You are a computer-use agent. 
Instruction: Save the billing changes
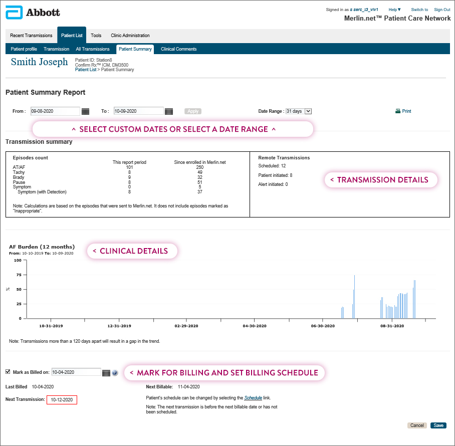click(438, 425)
